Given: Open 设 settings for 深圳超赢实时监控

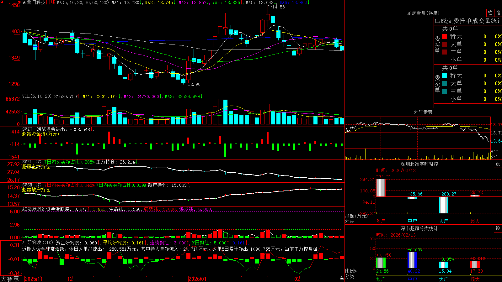Looking at the screenshot, I should (498, 164).
